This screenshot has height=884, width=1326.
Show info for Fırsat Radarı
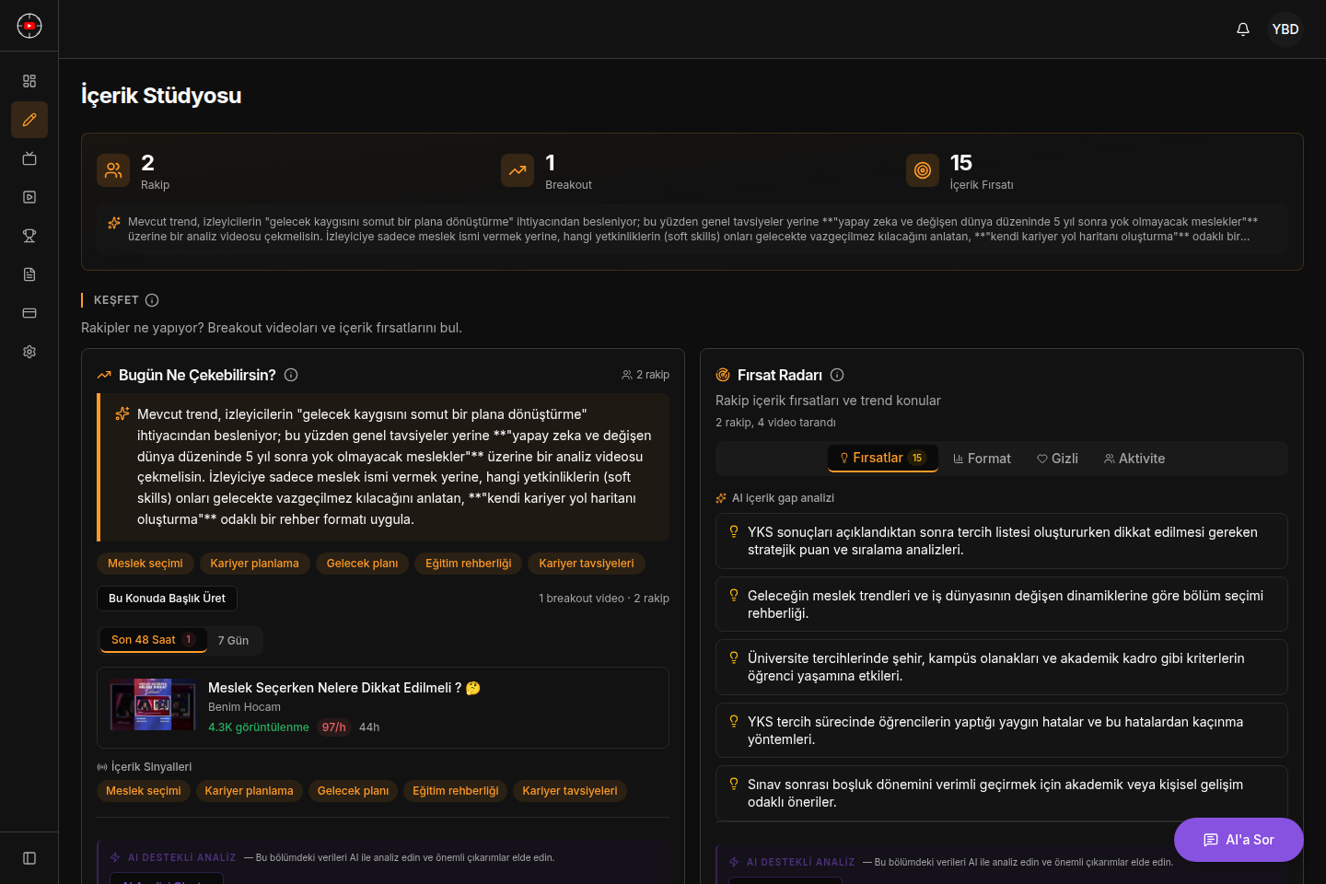pyautogui.click(x=837, y=375)
